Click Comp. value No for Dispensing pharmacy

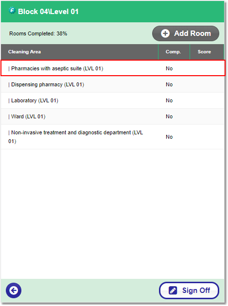click(169, 84)
